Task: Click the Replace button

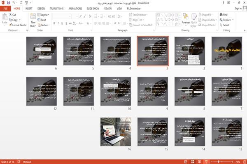Action: coord(226,20)
